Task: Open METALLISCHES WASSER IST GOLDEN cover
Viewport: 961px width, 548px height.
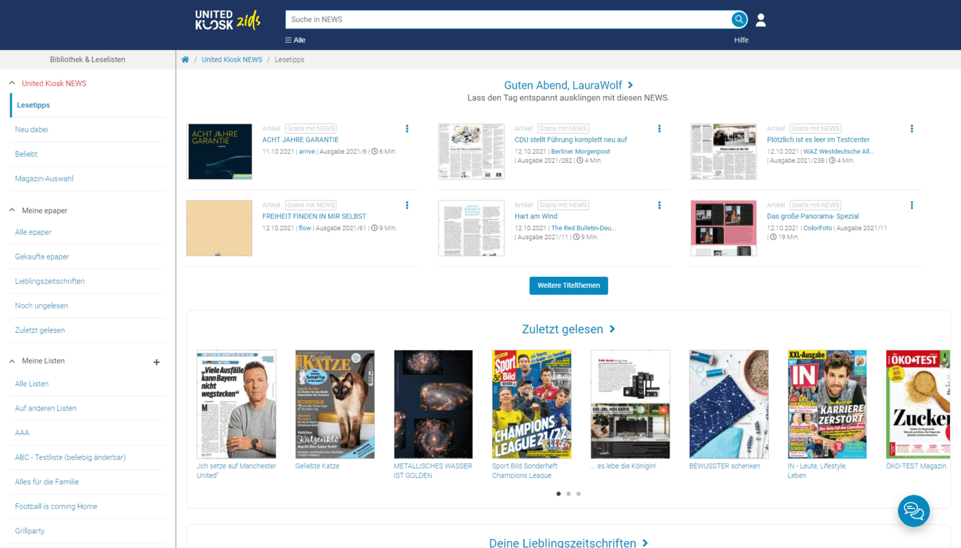Action: pyautogui.click(x=433, y=404)
